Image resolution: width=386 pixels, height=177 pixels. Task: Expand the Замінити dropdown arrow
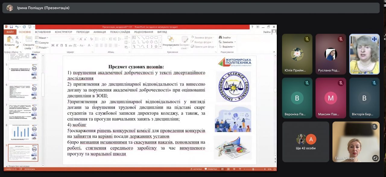(235, 42)
